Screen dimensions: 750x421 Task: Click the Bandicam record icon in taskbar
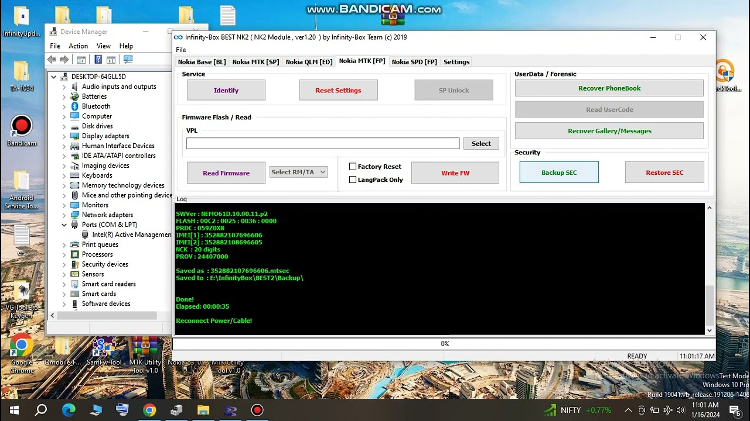pyautogui.click(x=257, y=410)
